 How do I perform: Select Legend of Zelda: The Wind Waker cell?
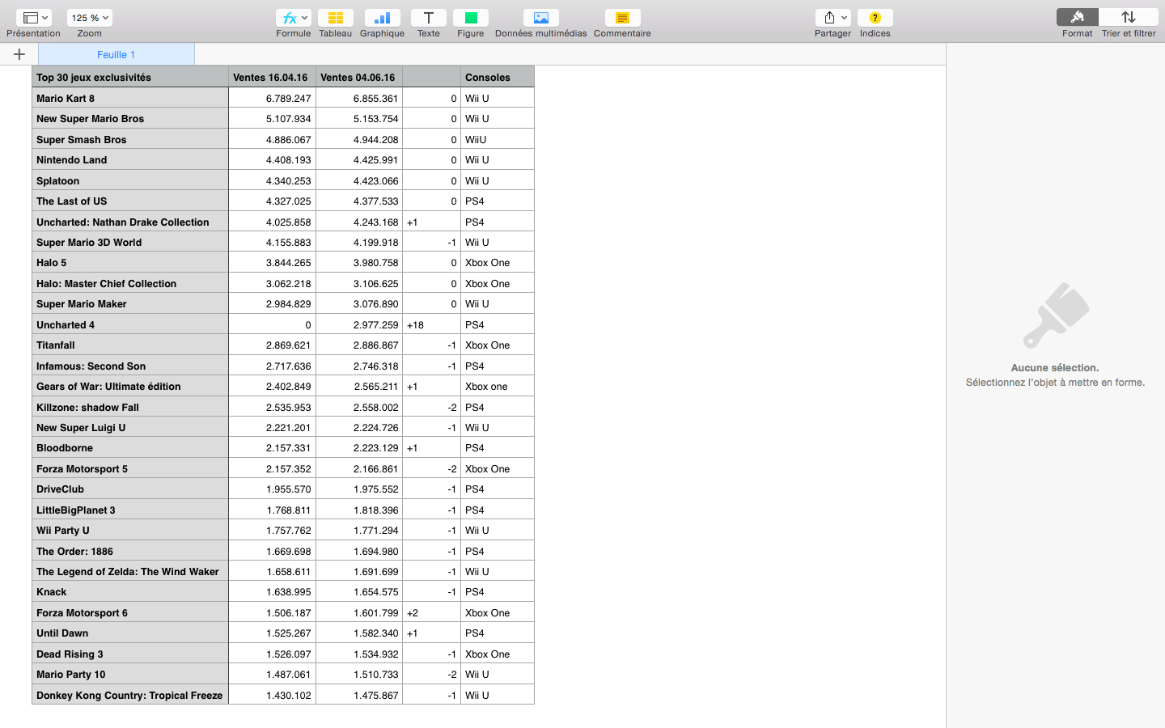130,571
